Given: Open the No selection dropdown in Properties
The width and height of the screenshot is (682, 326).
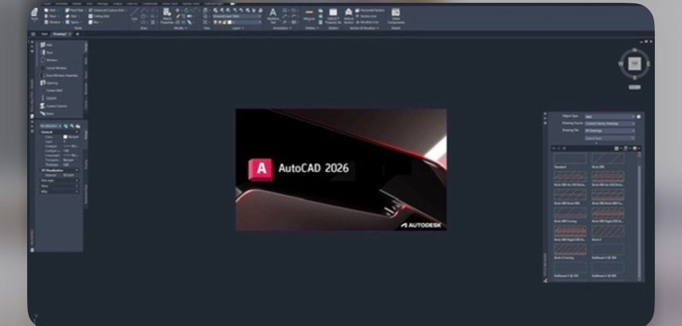Looking at the screenshot, I should 51,125.
